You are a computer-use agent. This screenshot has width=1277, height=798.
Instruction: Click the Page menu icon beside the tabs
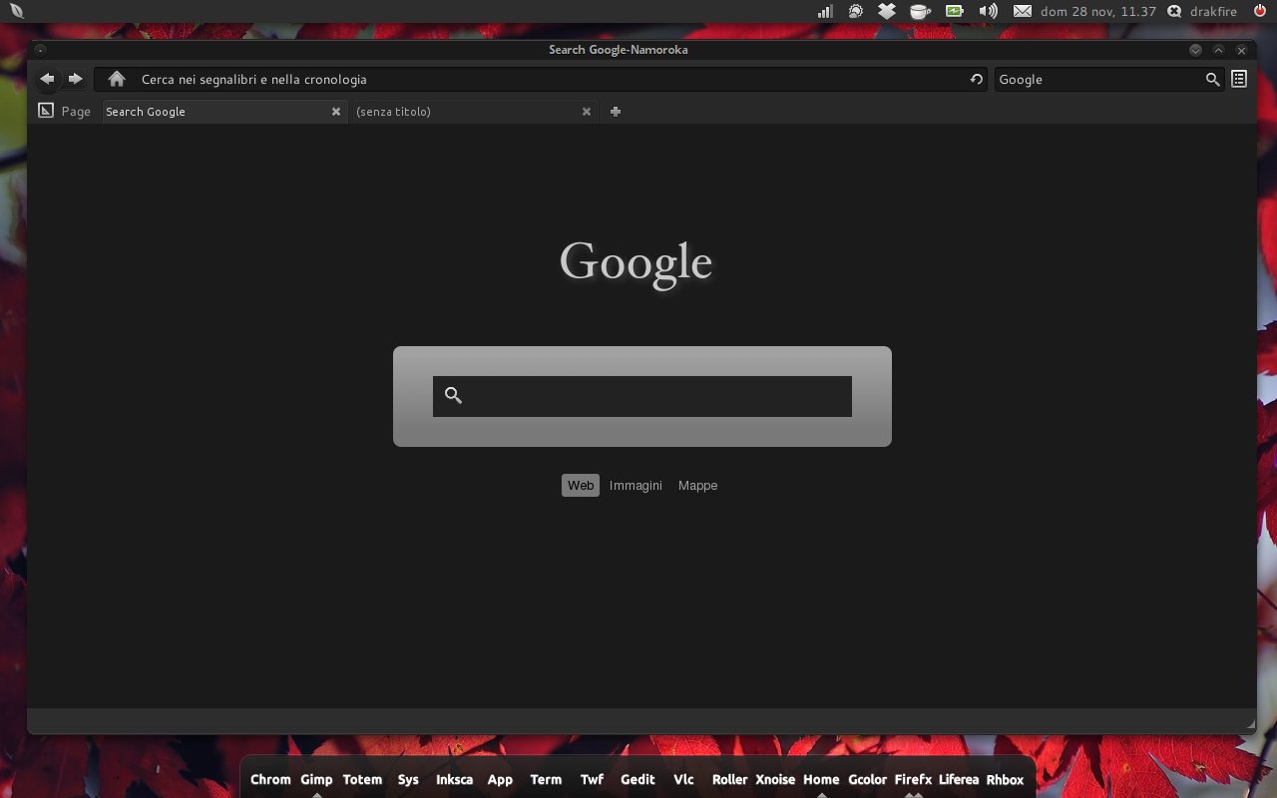46,111
